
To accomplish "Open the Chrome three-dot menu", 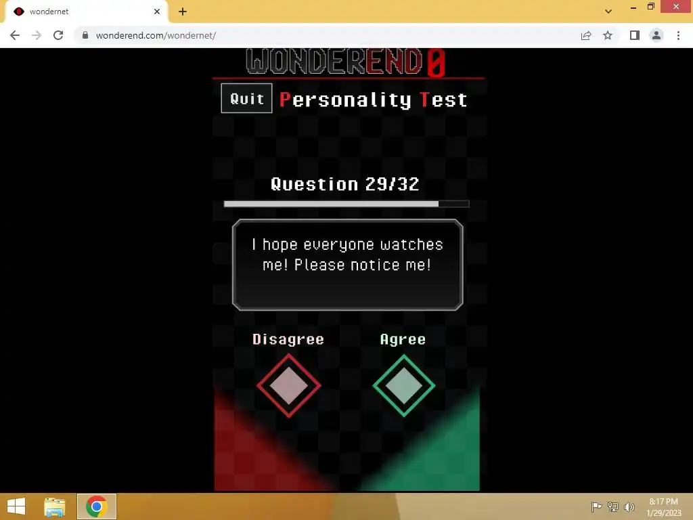I will tap(678, 35).
